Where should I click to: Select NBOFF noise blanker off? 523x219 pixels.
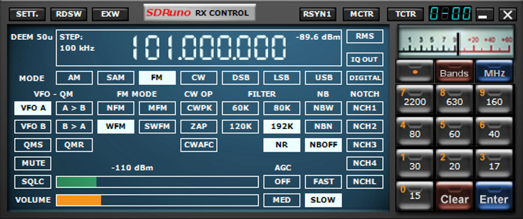click(323, 145)
